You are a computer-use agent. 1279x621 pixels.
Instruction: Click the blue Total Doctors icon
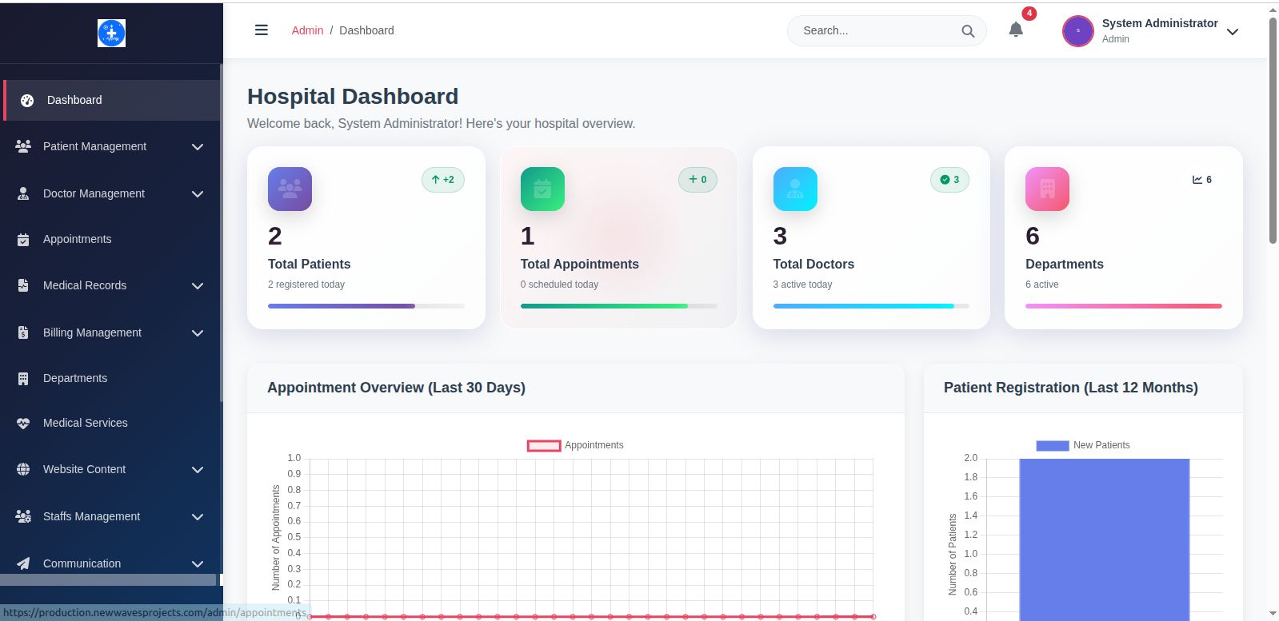pyautogui.click(x=795, y=189)
